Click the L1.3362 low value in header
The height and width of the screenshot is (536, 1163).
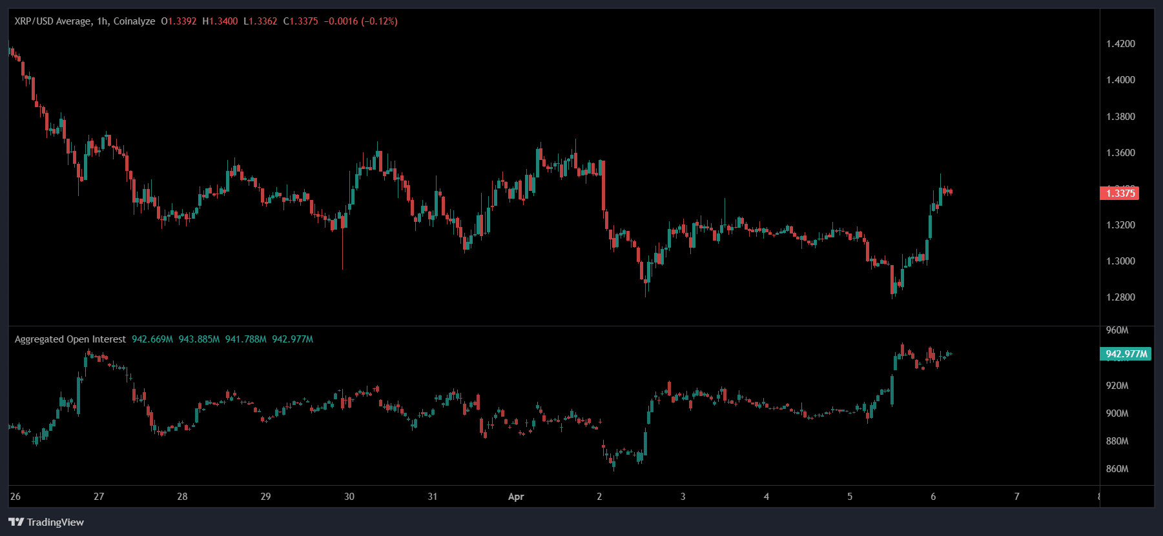(x=260, y=21)
